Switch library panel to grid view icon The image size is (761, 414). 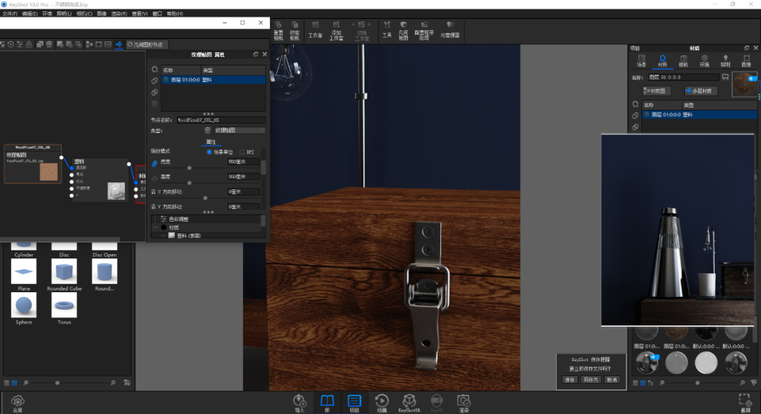tap(14, 383)
